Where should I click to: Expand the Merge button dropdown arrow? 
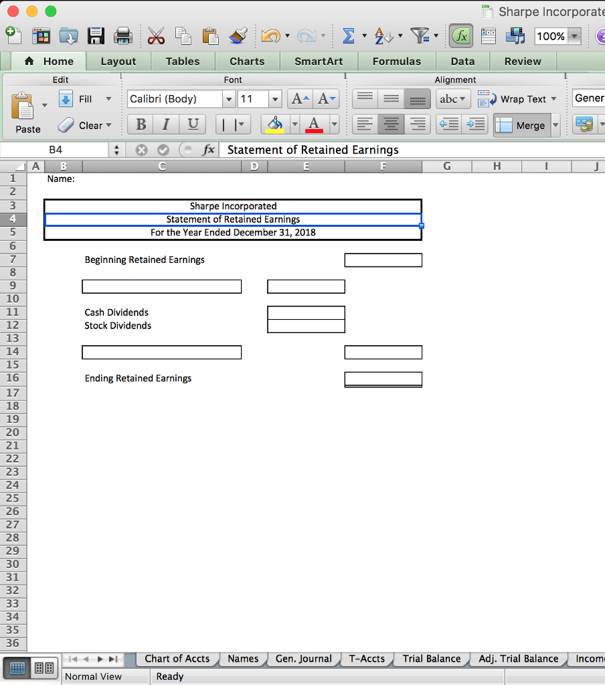pos(555,125)
